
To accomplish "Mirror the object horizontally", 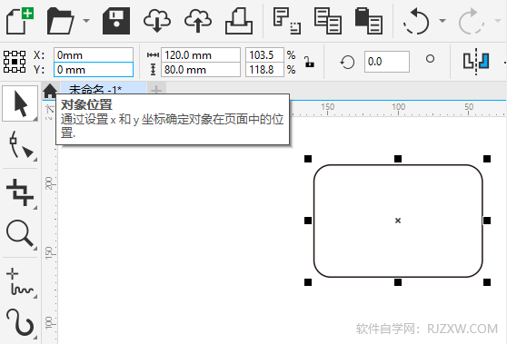I will point(476,62).
